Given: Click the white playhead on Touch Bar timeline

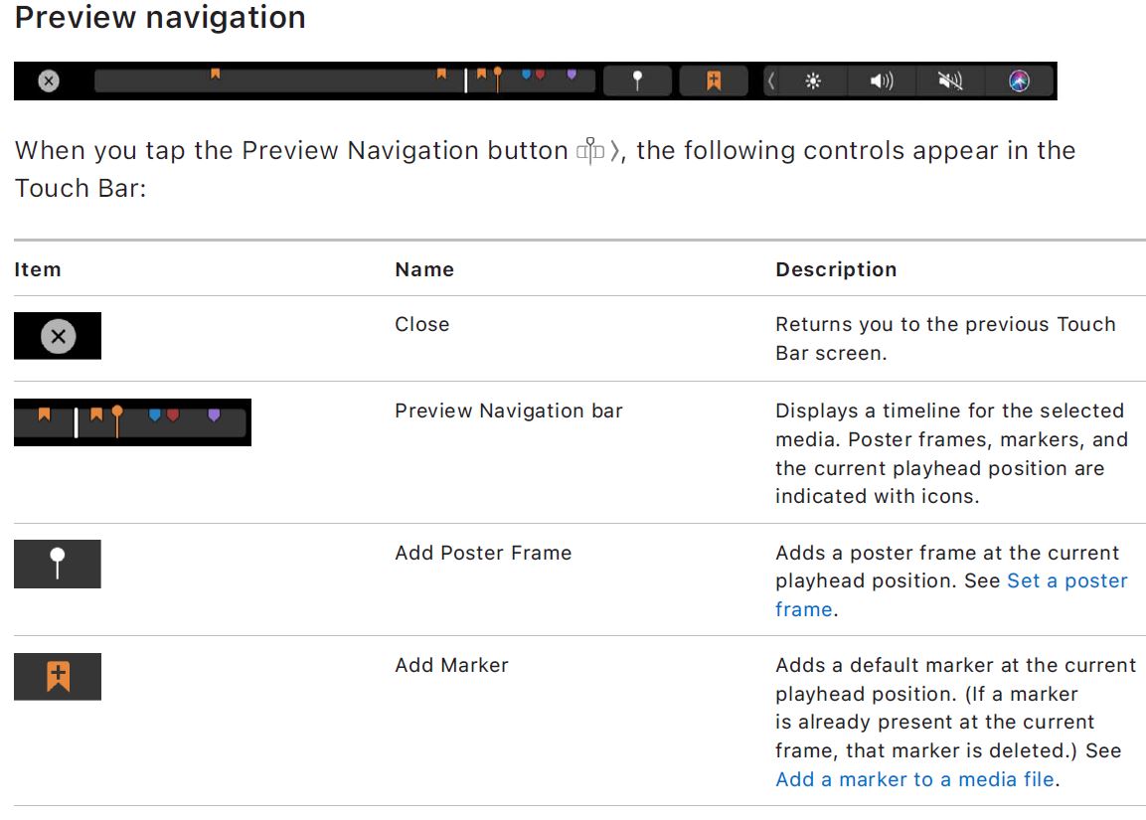Looking at the screenshot, I should pos(465,82).
